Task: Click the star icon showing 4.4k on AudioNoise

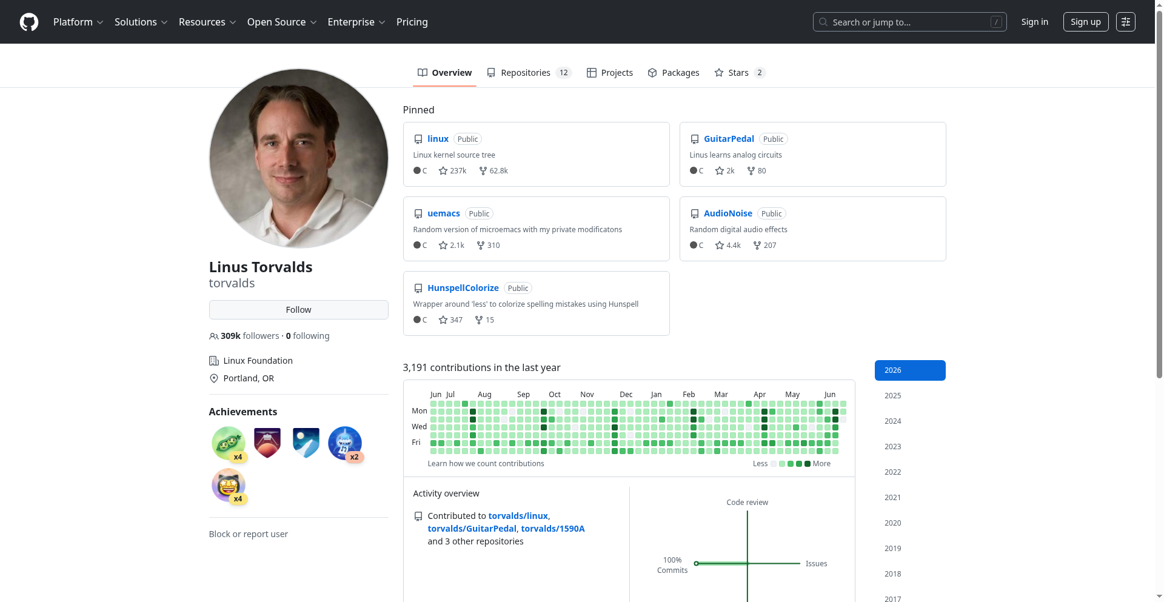Action: (720, 246)
